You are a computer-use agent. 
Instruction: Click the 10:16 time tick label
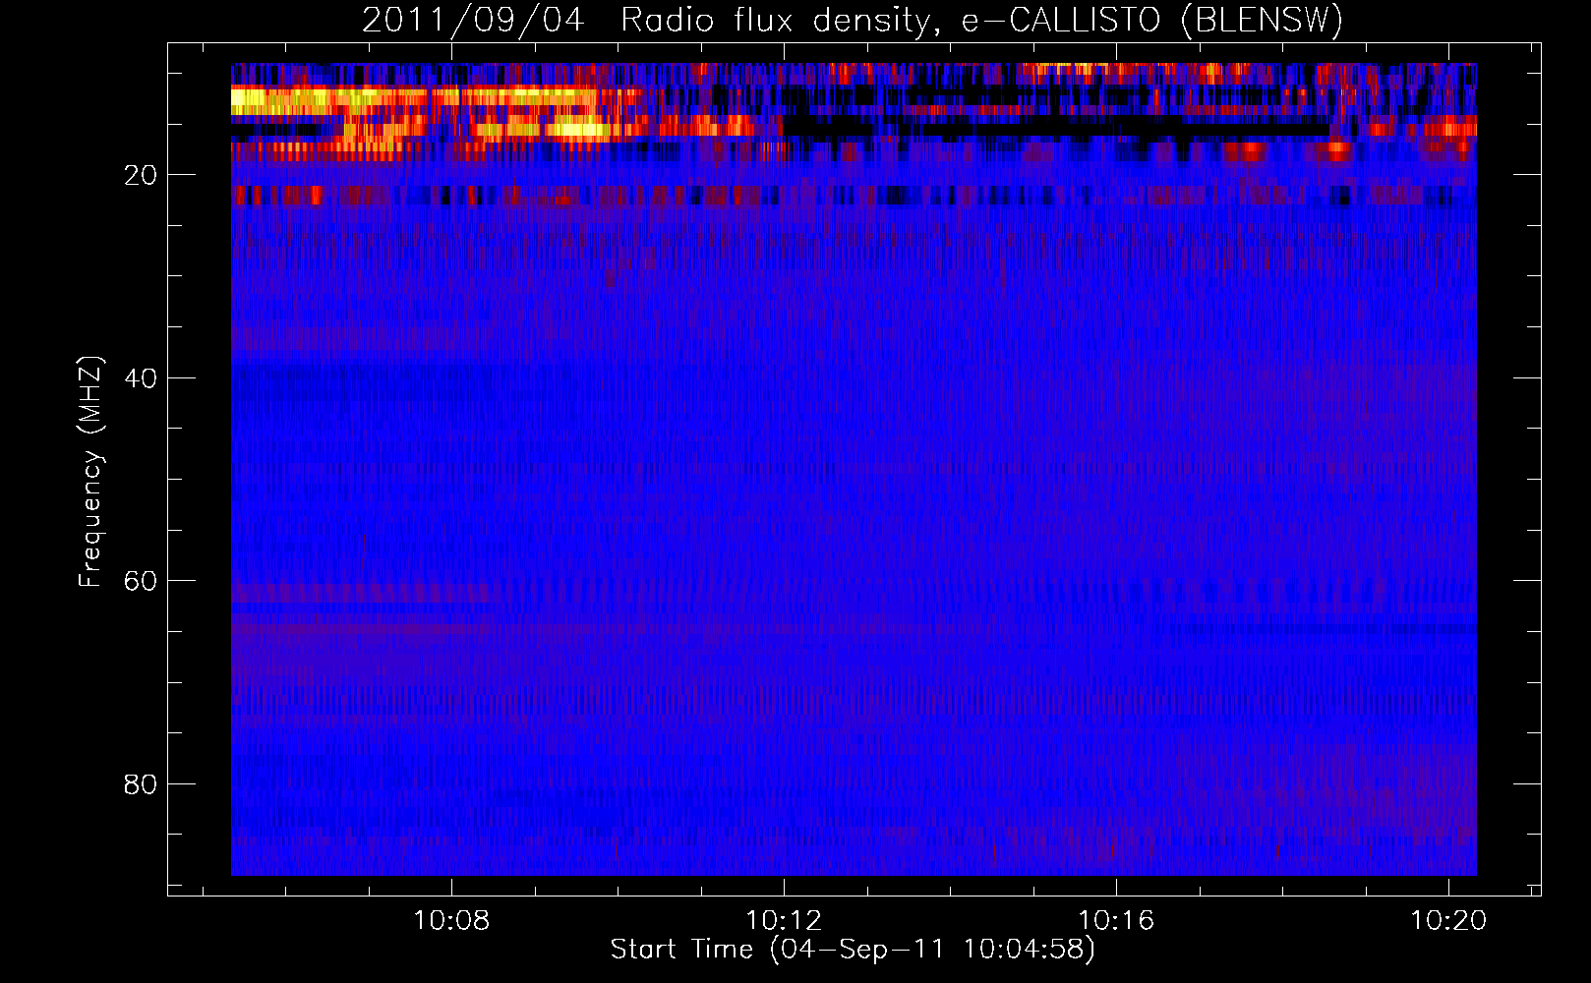point(1116,921)
